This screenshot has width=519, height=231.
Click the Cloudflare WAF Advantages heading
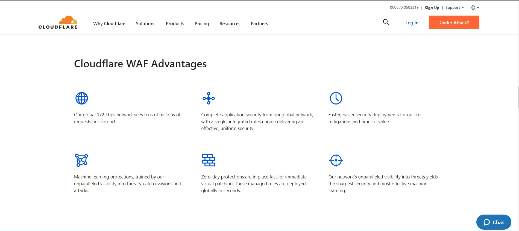140,64
